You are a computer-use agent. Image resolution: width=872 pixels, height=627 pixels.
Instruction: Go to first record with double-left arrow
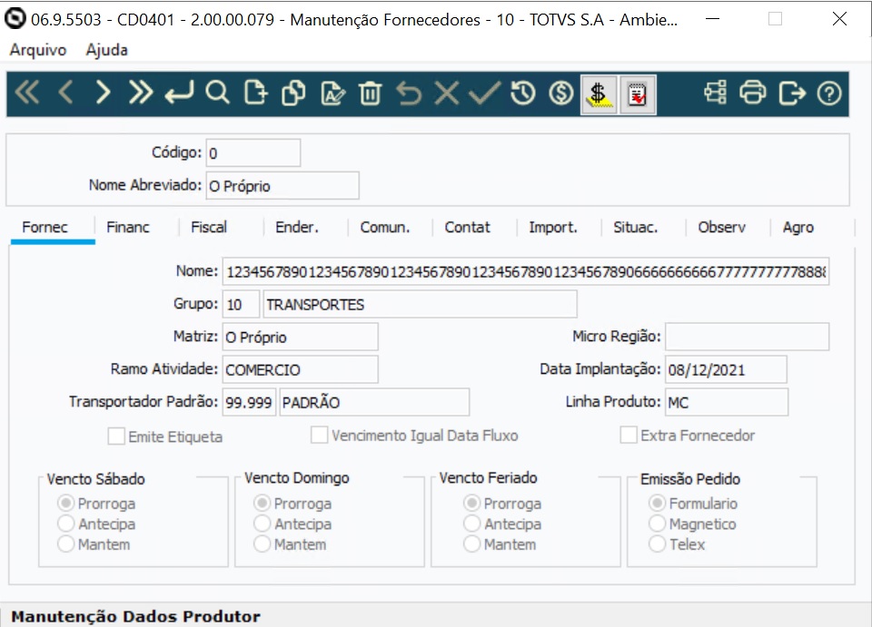click(26, 93)
